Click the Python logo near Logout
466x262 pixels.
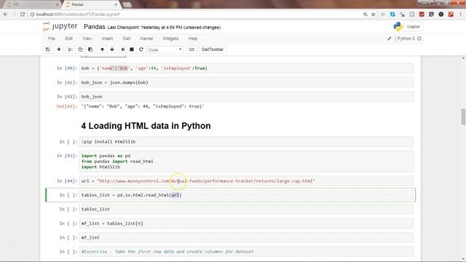398,26
